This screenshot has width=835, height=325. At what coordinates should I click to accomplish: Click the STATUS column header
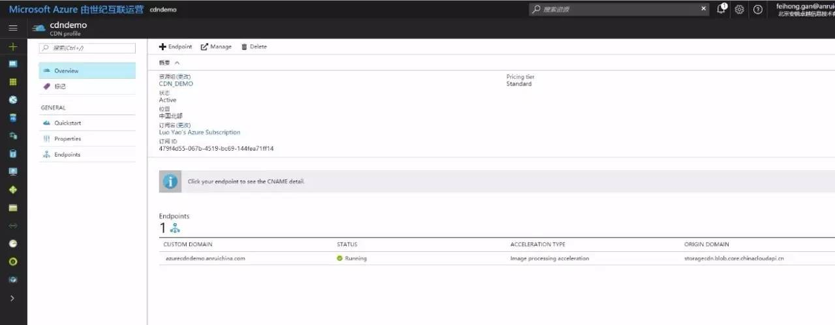346,244
